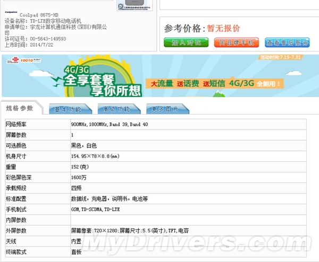Click the phone thumbnail image at top
This screenshot has width=319, height=262.
[x=135, y=5]
